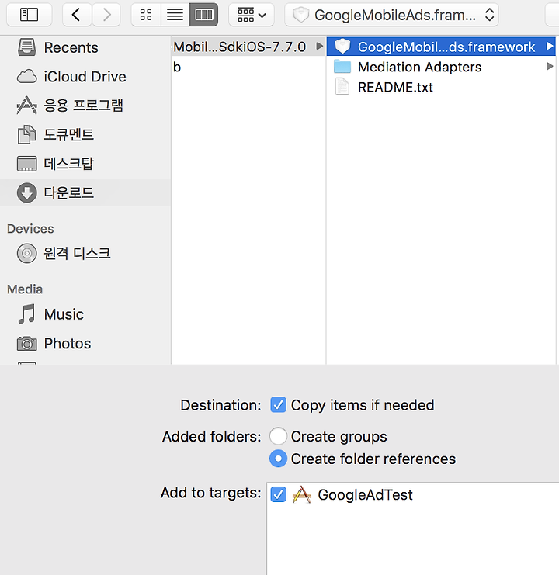Image resolution: width=559 pixels, height=575 pixels.
Task: Open the item arrangement dropdown
Action: [x=252, y=15]
